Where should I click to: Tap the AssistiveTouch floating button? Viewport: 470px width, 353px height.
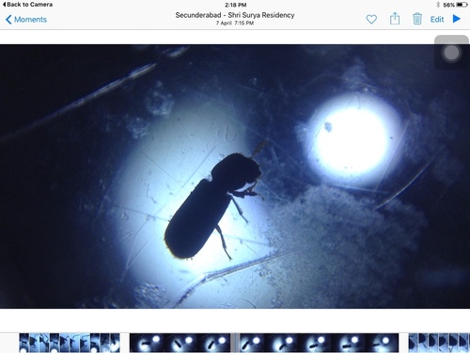[451, 53]
